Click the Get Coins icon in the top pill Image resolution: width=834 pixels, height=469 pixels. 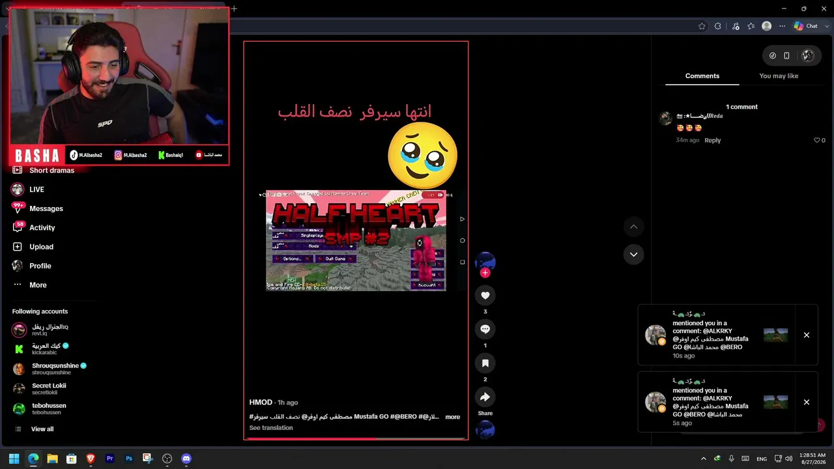(773, 56)
